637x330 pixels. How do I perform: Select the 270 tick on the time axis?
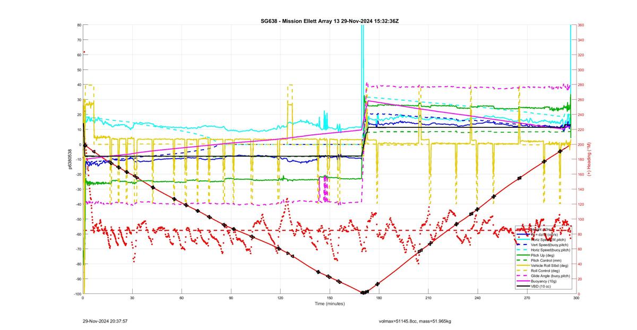pos(527,298)
